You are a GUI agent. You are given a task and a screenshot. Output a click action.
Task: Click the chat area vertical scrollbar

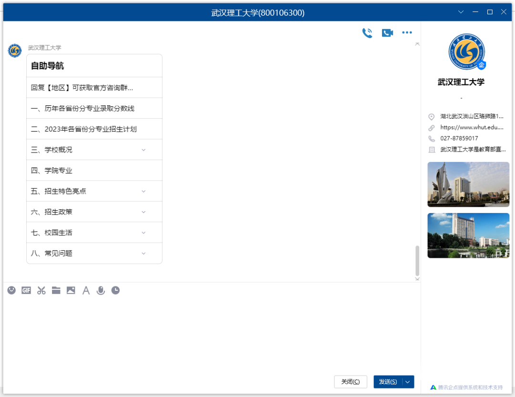tap(418, 261)
